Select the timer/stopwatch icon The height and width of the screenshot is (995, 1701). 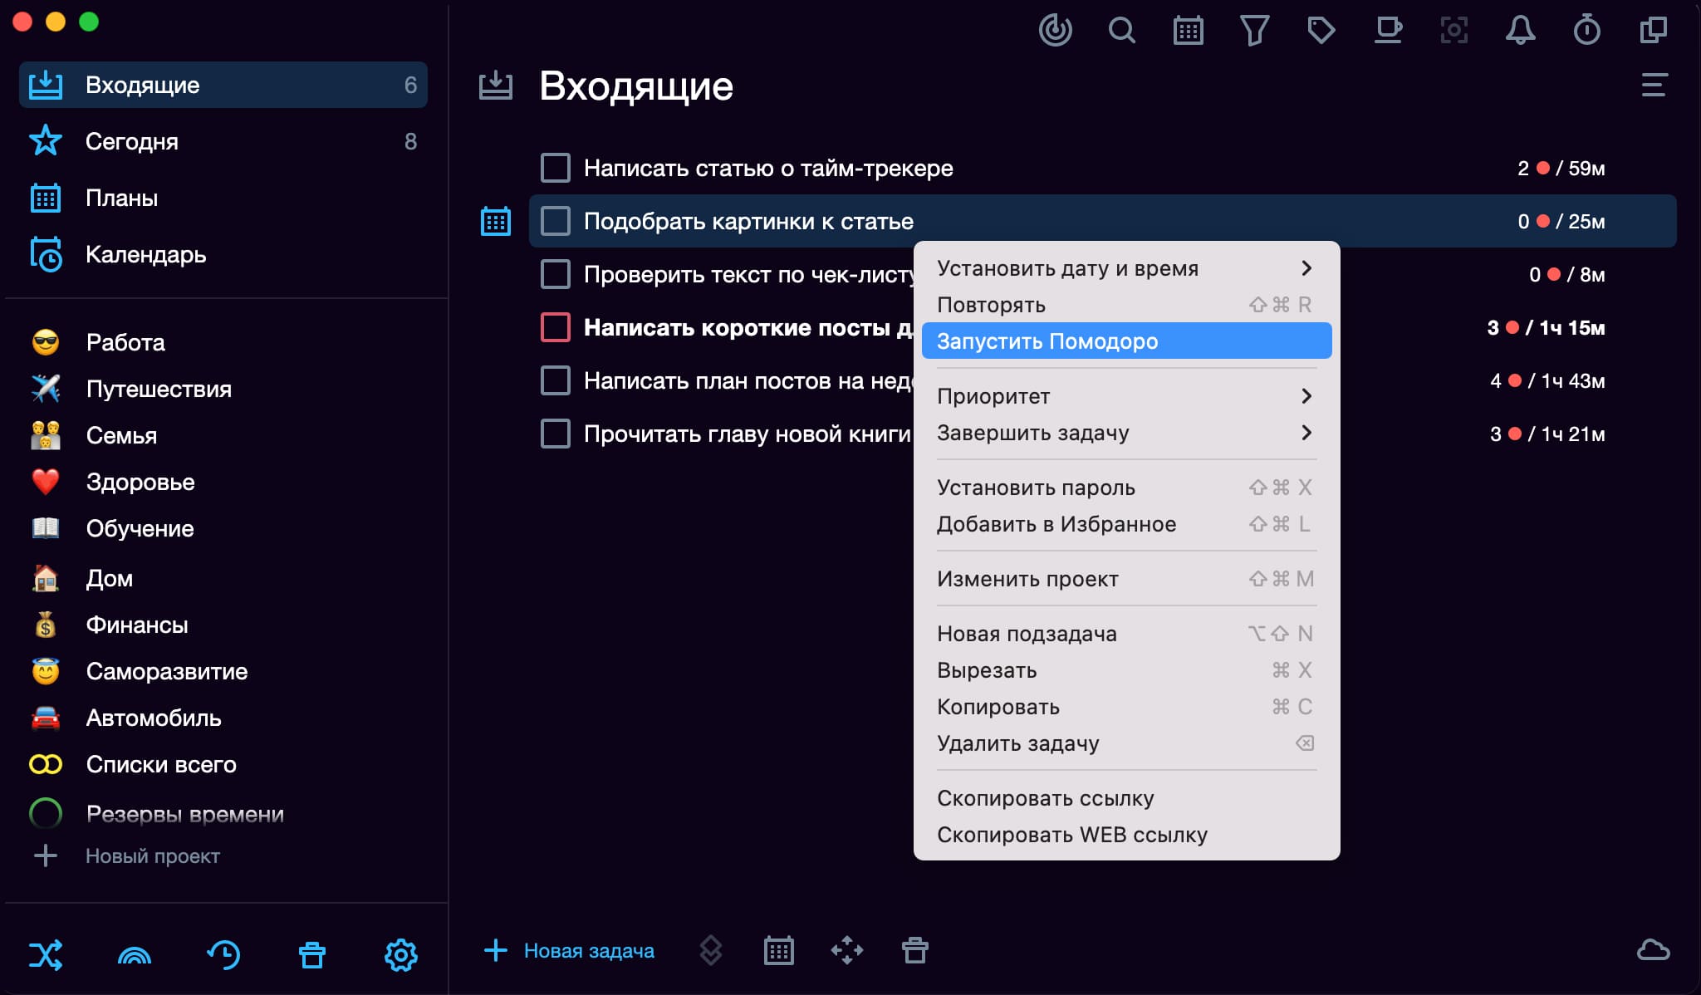tap(1585, 30)
